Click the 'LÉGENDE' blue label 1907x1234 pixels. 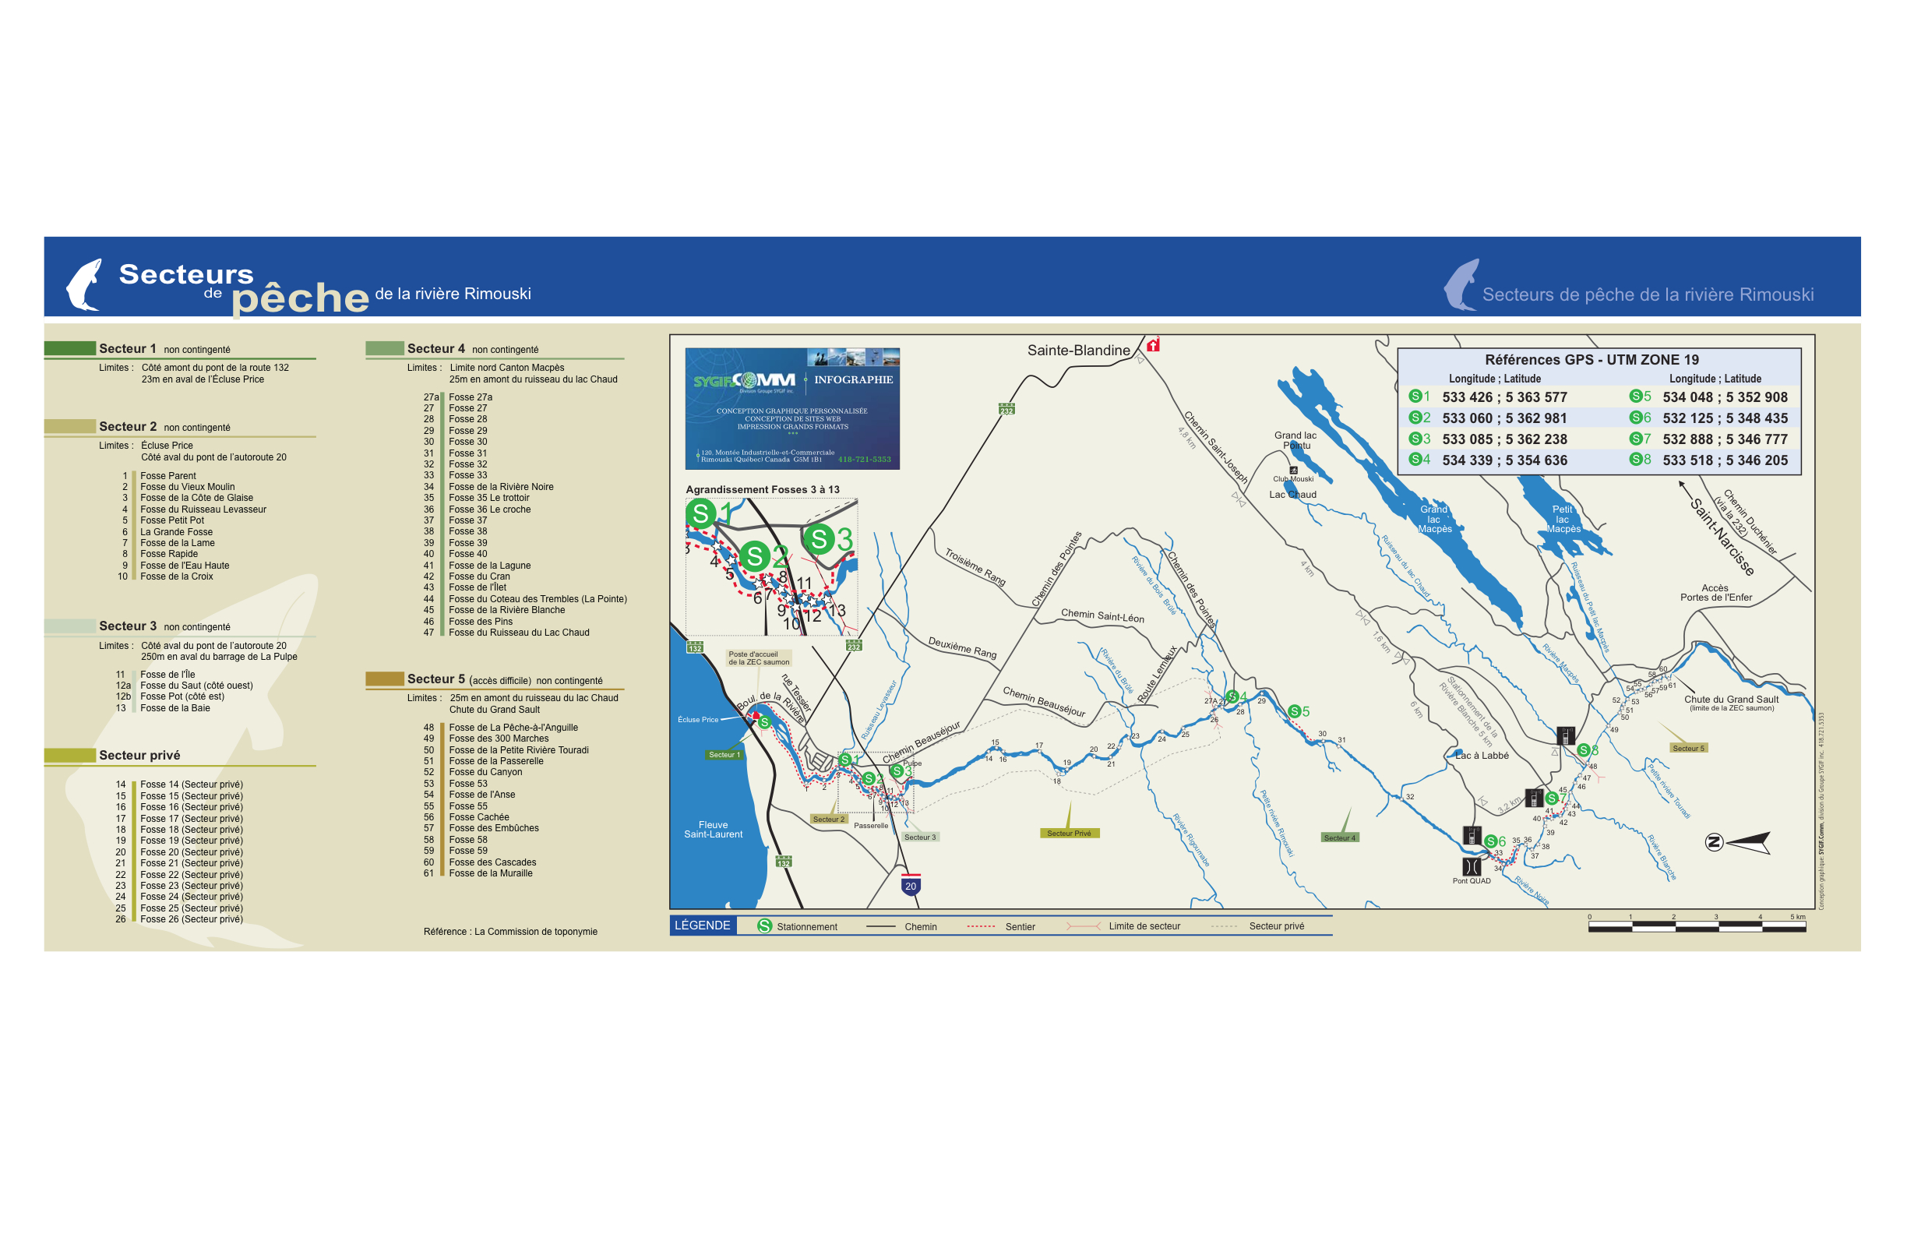[x=703, y=926]
